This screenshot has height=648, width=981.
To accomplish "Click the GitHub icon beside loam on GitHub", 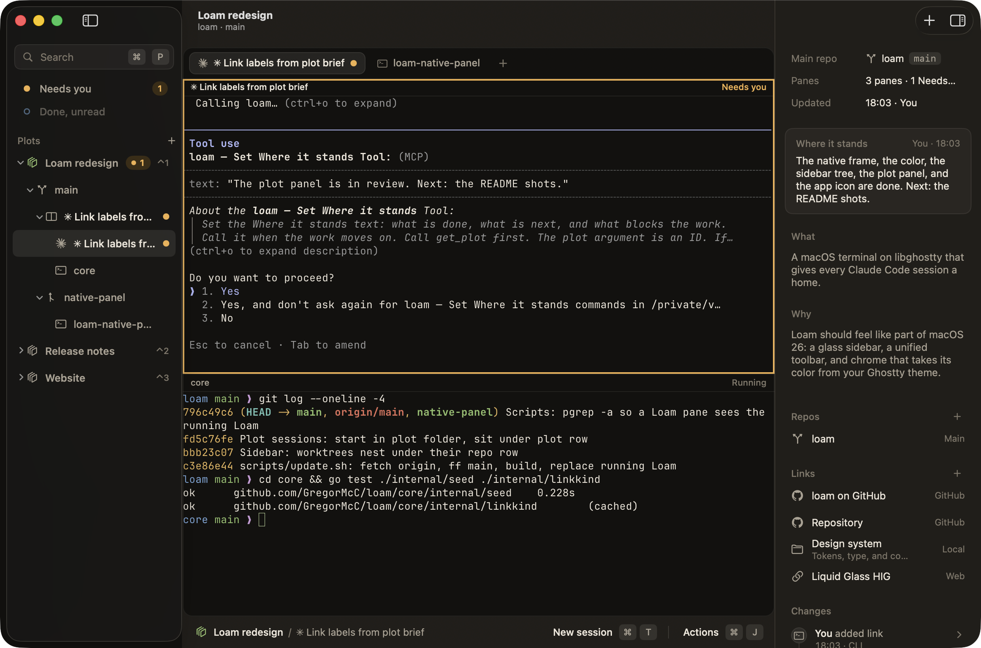I will coord(797,495).
